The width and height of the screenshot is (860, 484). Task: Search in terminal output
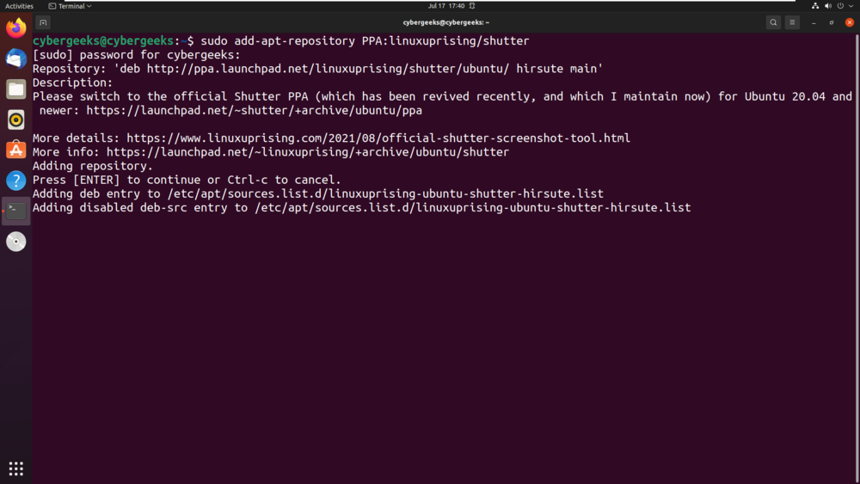pyautogui.click(x=773, y=22)
